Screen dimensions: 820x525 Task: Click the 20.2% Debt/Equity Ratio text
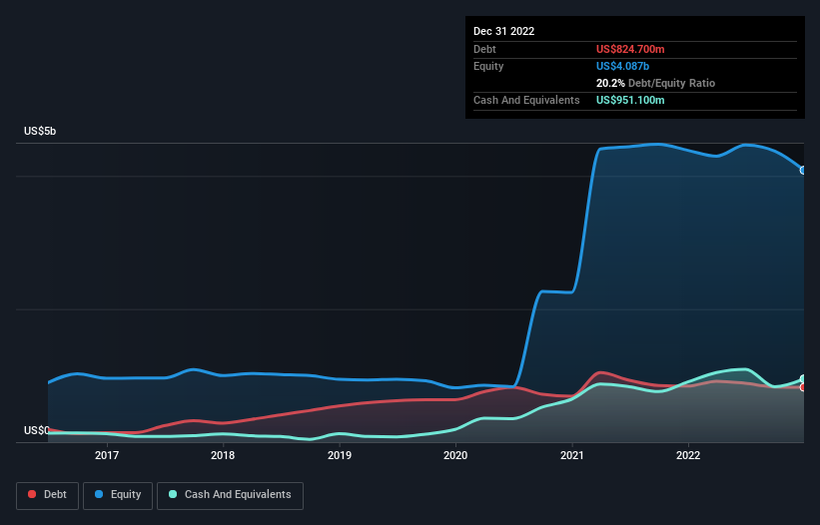655,83
